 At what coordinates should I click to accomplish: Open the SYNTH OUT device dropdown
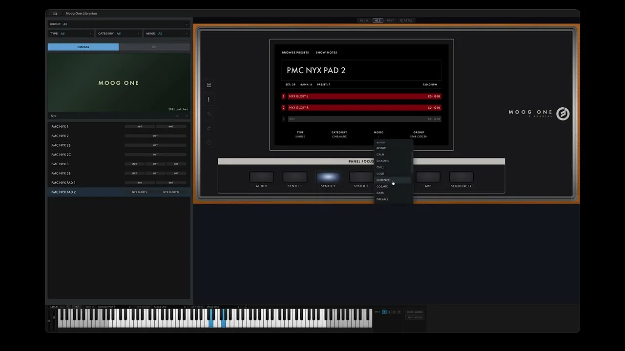[170, 307]
